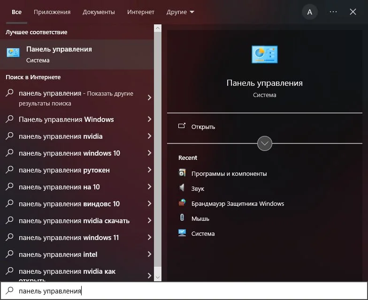Image resolution: width=368 pixels, height=300 pixels.
Task: Expand arrow for панель управления windows 11
Action: pos(149,237)
